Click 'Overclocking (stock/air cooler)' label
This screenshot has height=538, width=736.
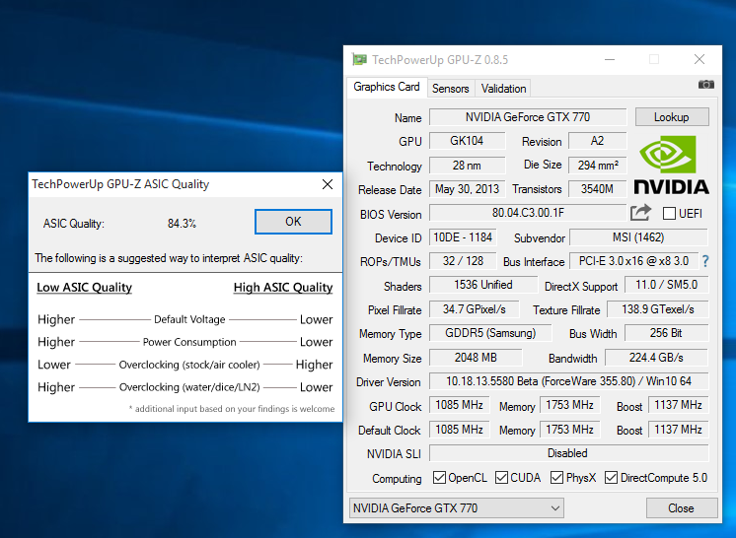point(189,365)
